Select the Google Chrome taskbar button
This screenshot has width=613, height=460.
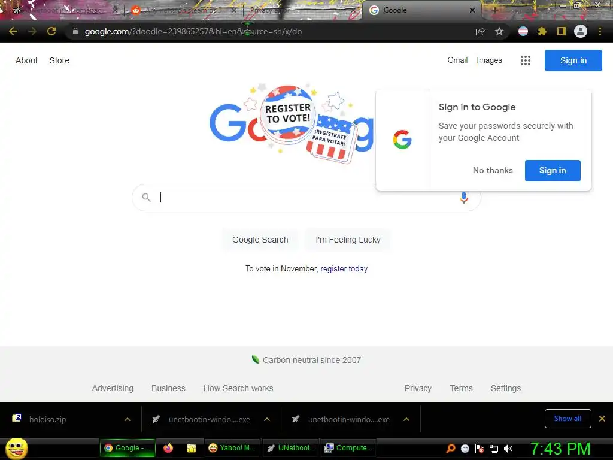(x=128, y=448)
